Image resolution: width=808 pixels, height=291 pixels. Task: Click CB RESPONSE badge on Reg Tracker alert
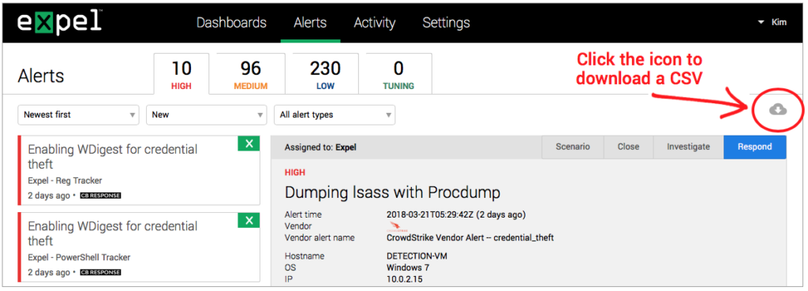(x=100, y=196)
